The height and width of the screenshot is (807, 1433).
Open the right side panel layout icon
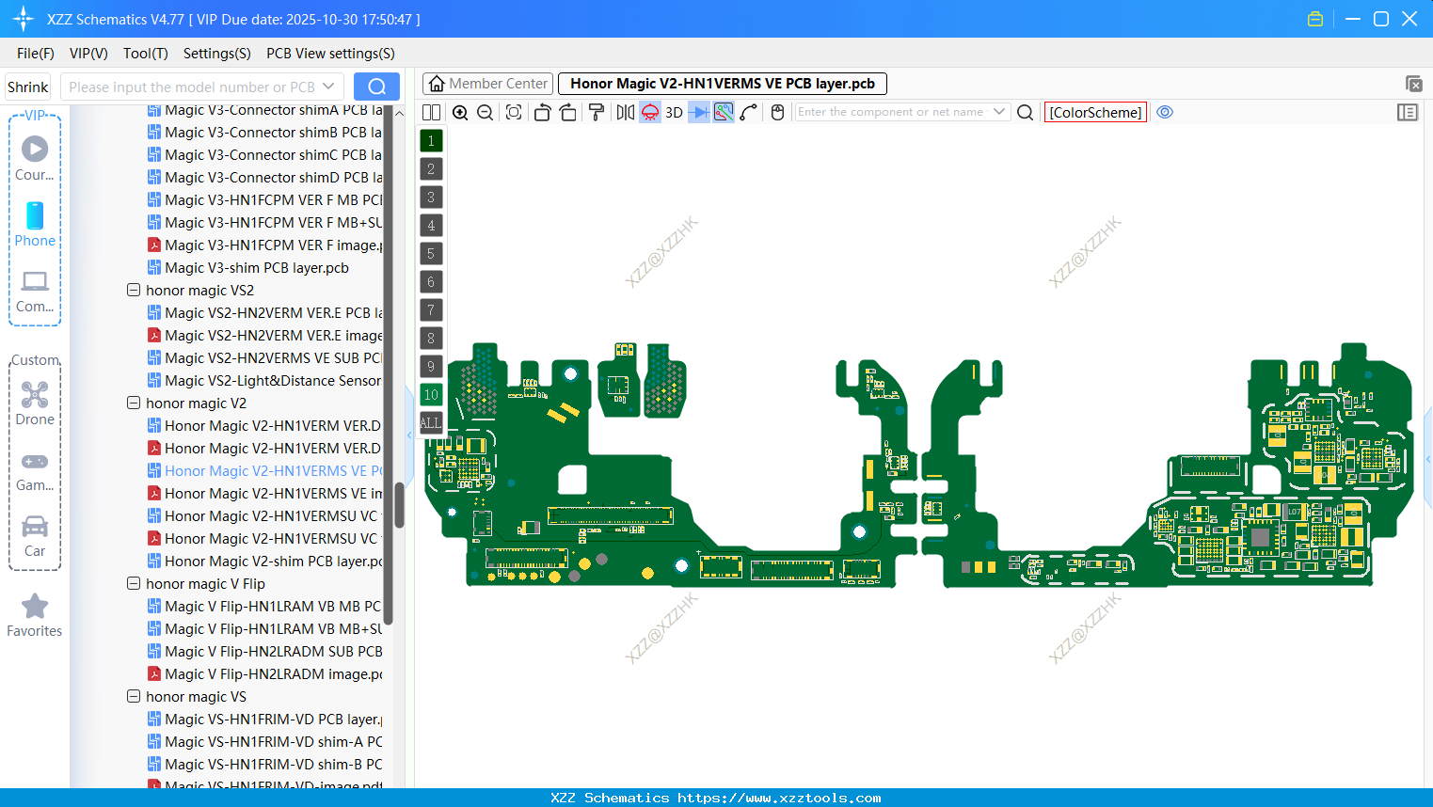1408,112
